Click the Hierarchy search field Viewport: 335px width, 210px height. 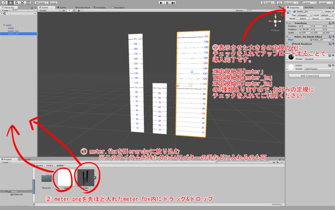pos(23,10)
